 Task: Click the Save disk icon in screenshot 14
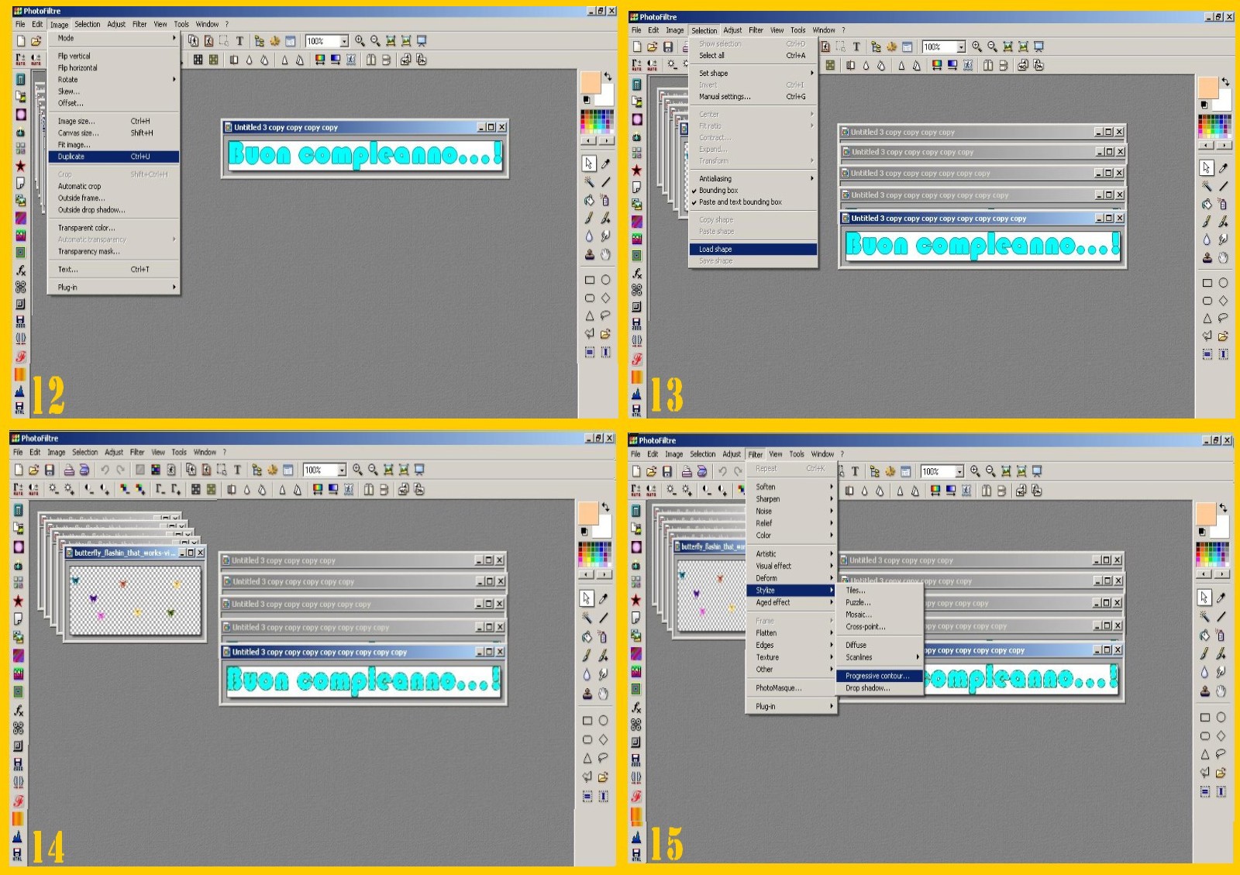tap(50, 470)
